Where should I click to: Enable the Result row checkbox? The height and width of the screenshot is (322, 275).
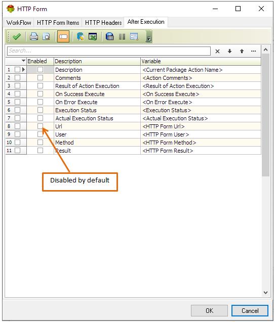[40, 151]
